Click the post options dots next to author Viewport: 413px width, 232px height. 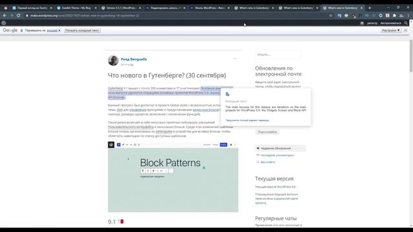click(x=235, y=59)
